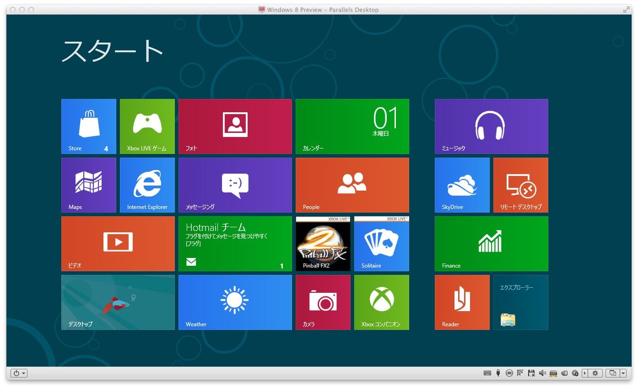Click the USB device icon in status bar
Image resolution: width=638 pixels, height=389 pixels.
[498, 373]
